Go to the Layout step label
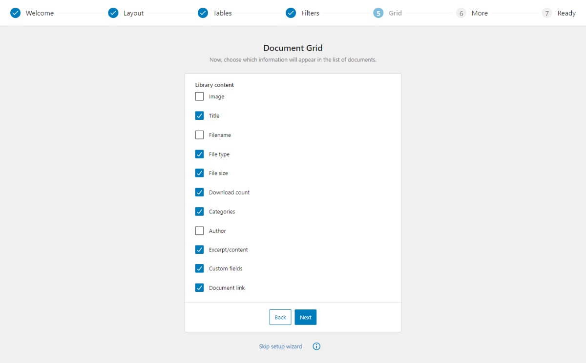Screen dimensions: 586x363 tap(133, 13)
